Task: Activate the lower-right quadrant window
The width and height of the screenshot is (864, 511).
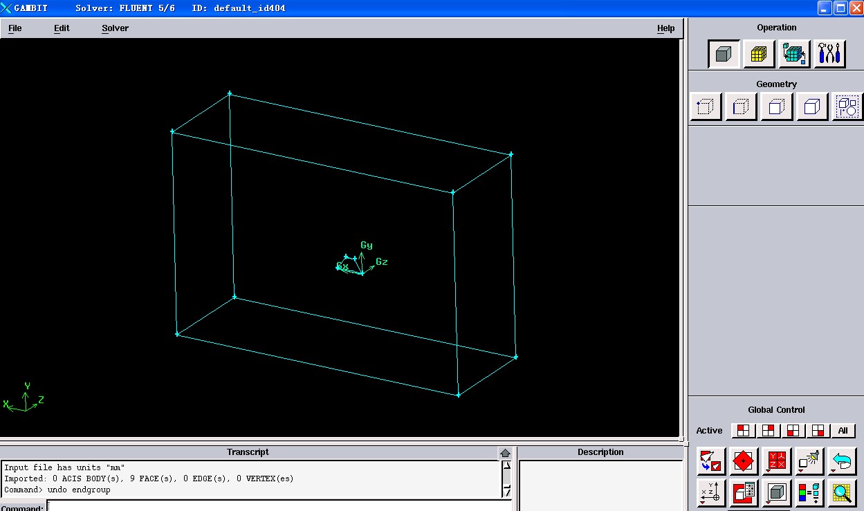Action: [x=818, y=430]
